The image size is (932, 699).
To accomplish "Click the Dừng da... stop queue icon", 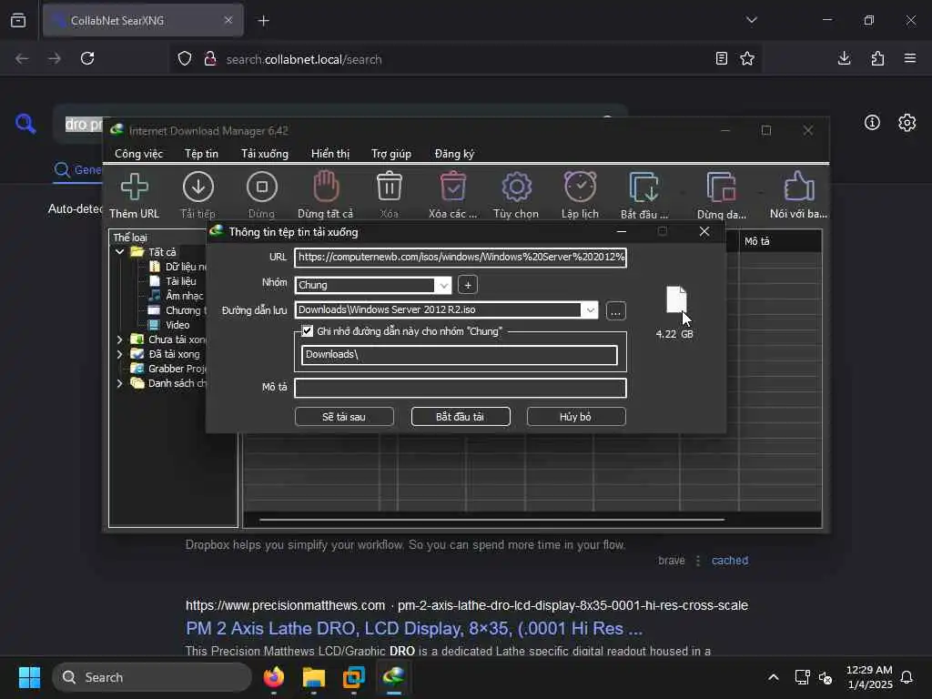I will click(722, 195).
